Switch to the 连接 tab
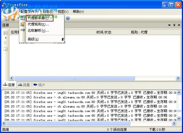 [9, 85]
